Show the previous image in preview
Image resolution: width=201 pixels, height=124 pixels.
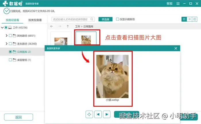(98, 114)
